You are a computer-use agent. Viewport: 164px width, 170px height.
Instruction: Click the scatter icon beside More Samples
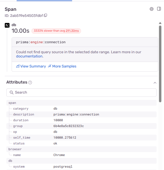tap(49, 66)
